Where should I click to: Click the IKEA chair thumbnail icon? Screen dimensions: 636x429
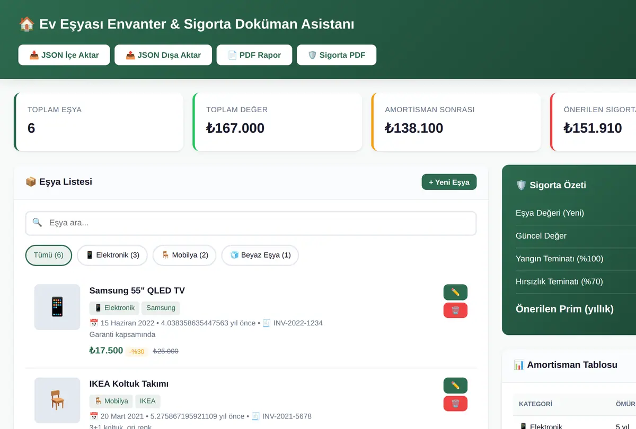(x=57, y=400)
